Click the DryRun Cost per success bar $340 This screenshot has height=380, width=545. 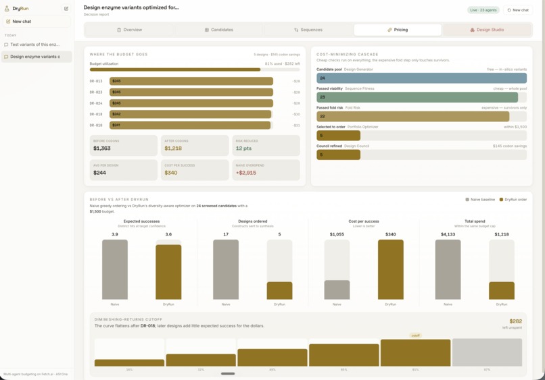point(391,269)
